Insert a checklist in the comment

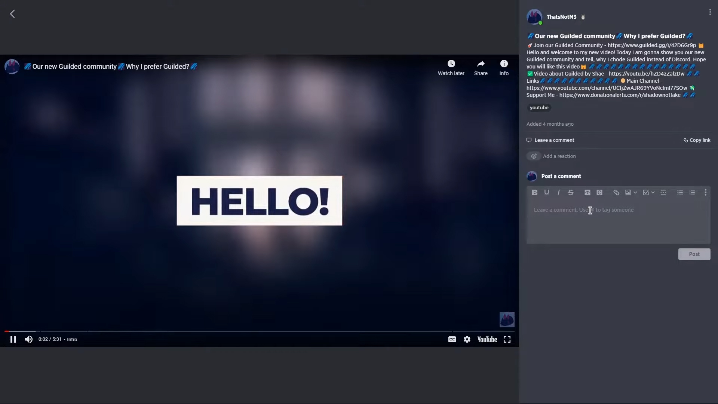click(645, 192)
